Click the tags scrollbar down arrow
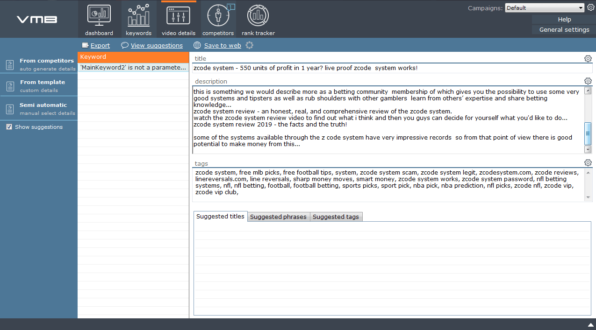 588,197
